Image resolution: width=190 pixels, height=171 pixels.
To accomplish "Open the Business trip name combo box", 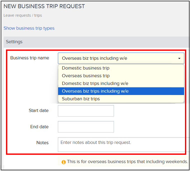I will pos(121,58).
